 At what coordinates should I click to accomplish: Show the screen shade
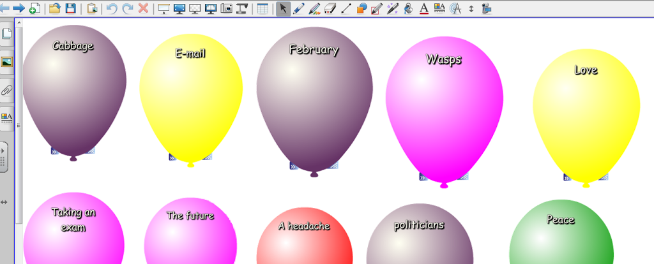(x=164, y=8)
